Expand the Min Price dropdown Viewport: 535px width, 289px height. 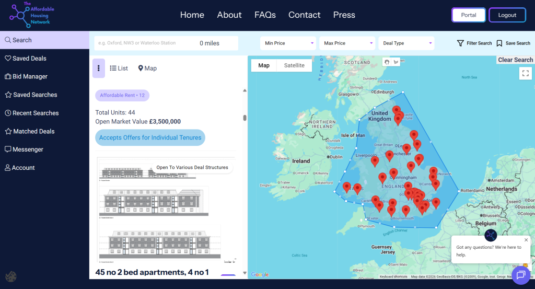click(x=289, y=43)
